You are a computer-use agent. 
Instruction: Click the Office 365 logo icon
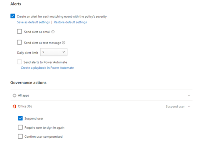pos(14,106)
